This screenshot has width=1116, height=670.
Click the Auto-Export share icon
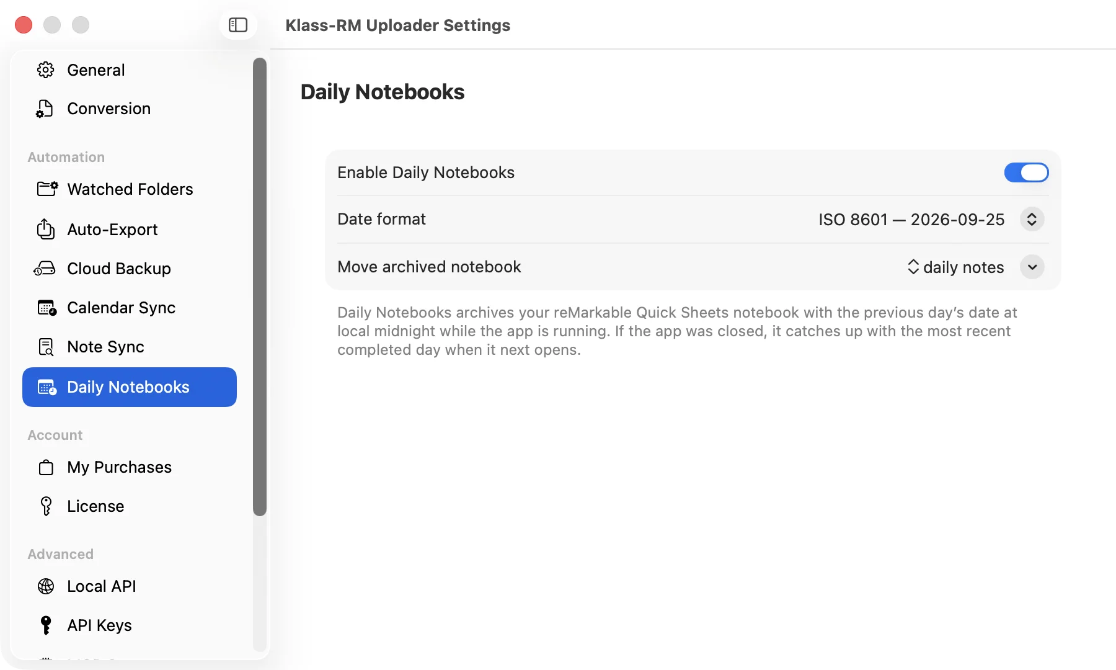46,229
